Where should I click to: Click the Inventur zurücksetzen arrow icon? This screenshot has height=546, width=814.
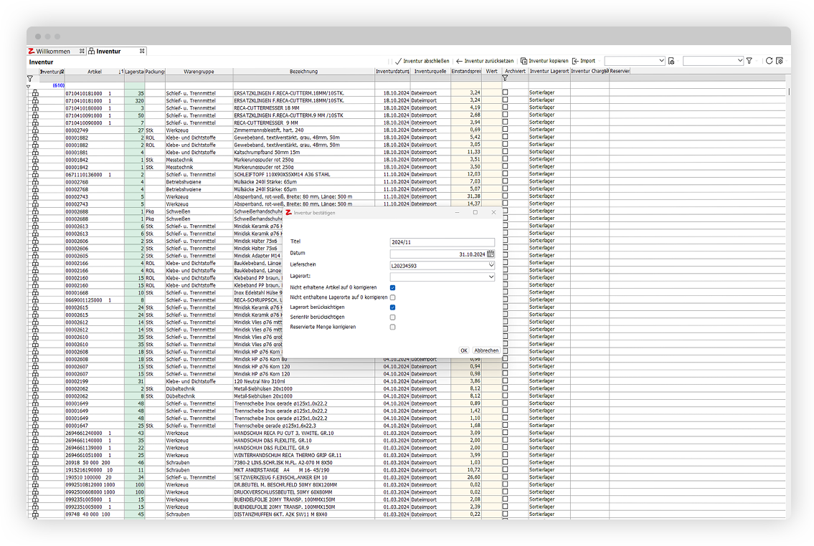(x=459, y=62)
